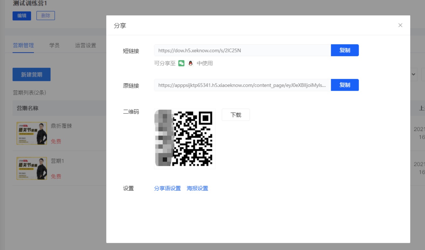This screenshot has height=250, width=425.
Task: Expand the dropdown arrow at right edge
Action: (x=413, y=74)
